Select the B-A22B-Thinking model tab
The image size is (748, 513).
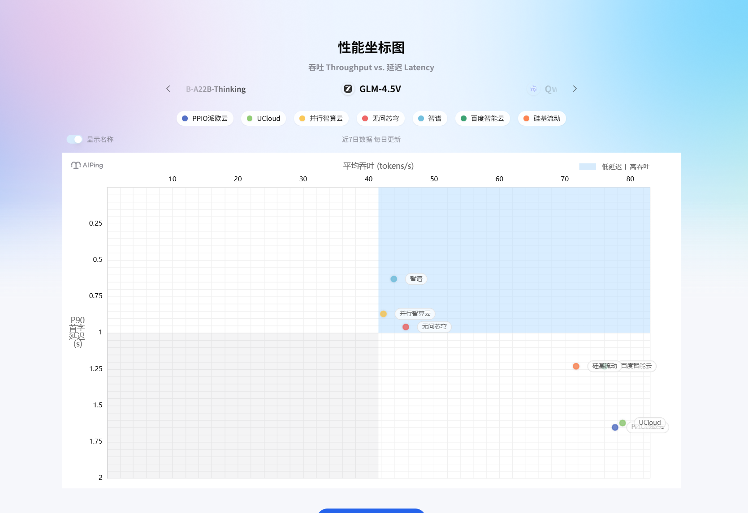pyautogui.click(x=216, y=89)
